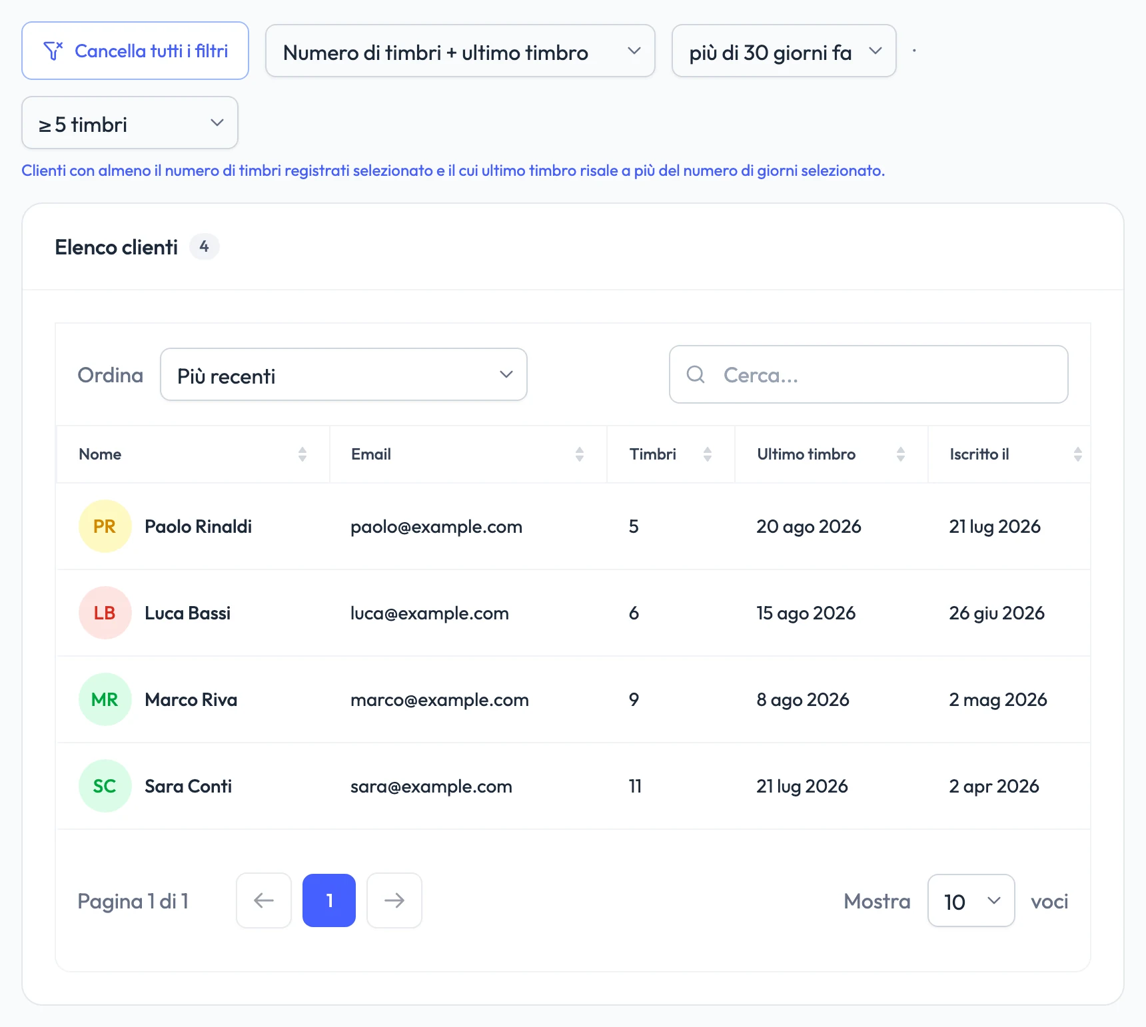This screenshot has width=1146, height=1027.
Task: Select page 1 button
Action: [x=329, y=900]
